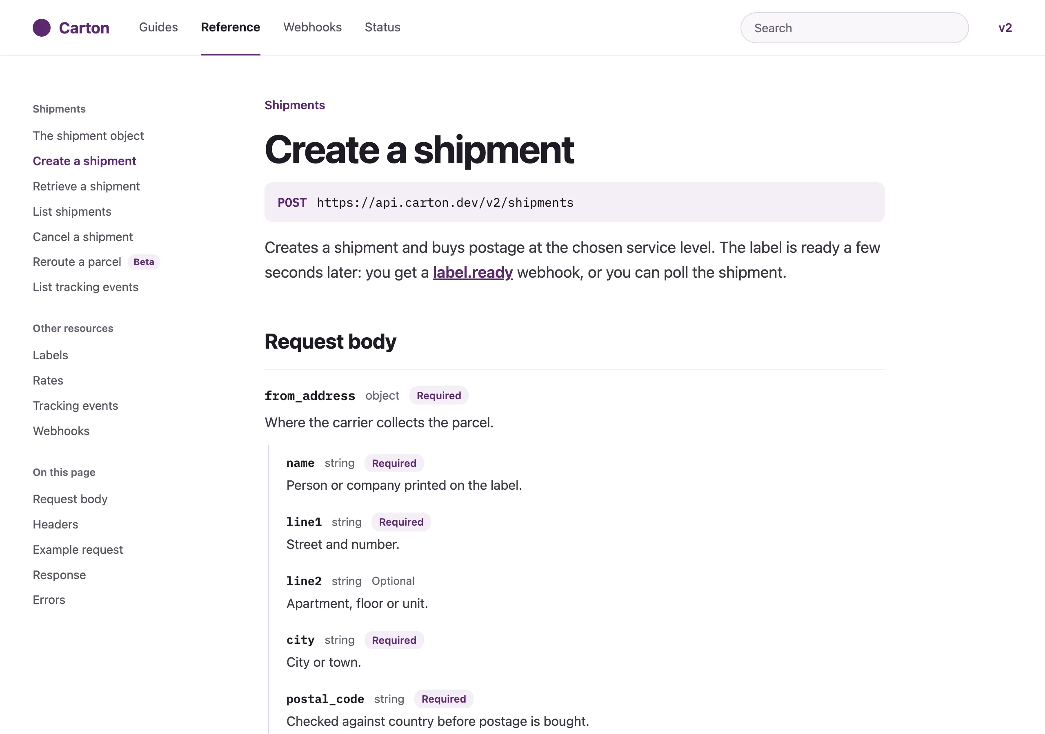
Task: Select List shipments in sidebar
Action: pos(72,212)
